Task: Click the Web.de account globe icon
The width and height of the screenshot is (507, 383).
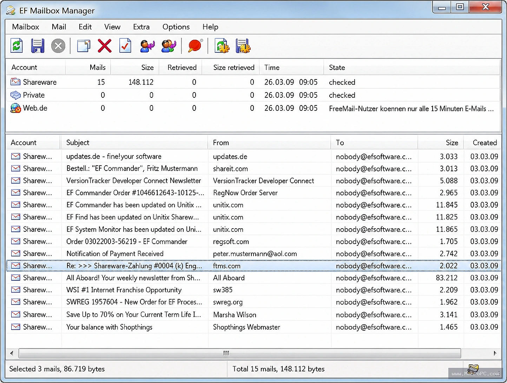Action: (x=15, y=108)
